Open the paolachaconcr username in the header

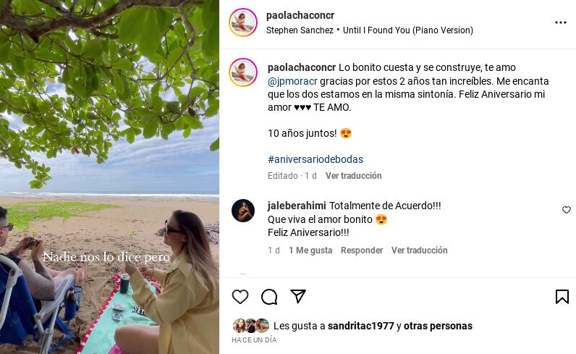tap(300, 15)
